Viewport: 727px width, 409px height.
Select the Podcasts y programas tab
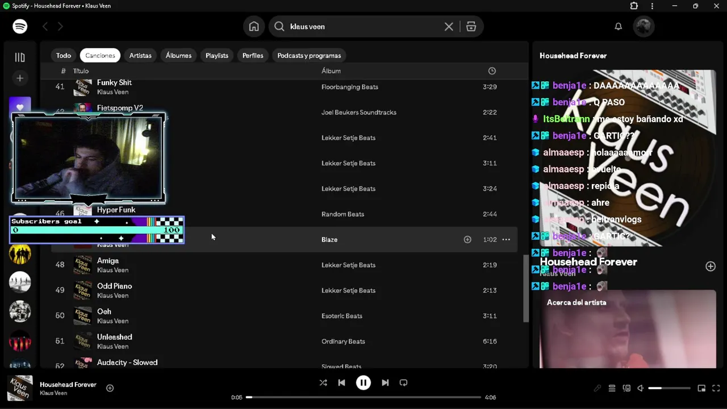pos(309,55)
